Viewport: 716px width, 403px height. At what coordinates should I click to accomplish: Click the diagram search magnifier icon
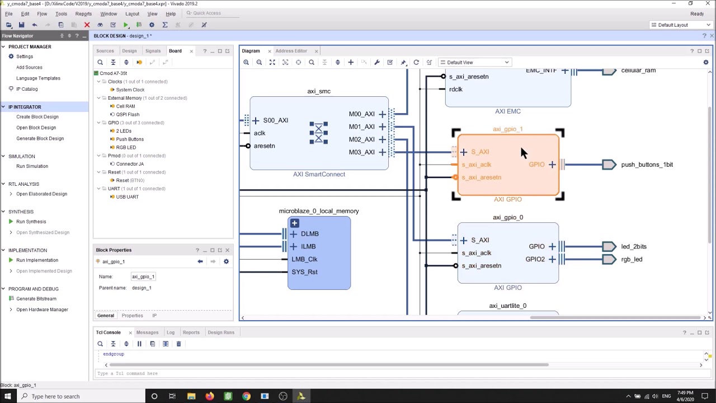[x=312, y=62]
